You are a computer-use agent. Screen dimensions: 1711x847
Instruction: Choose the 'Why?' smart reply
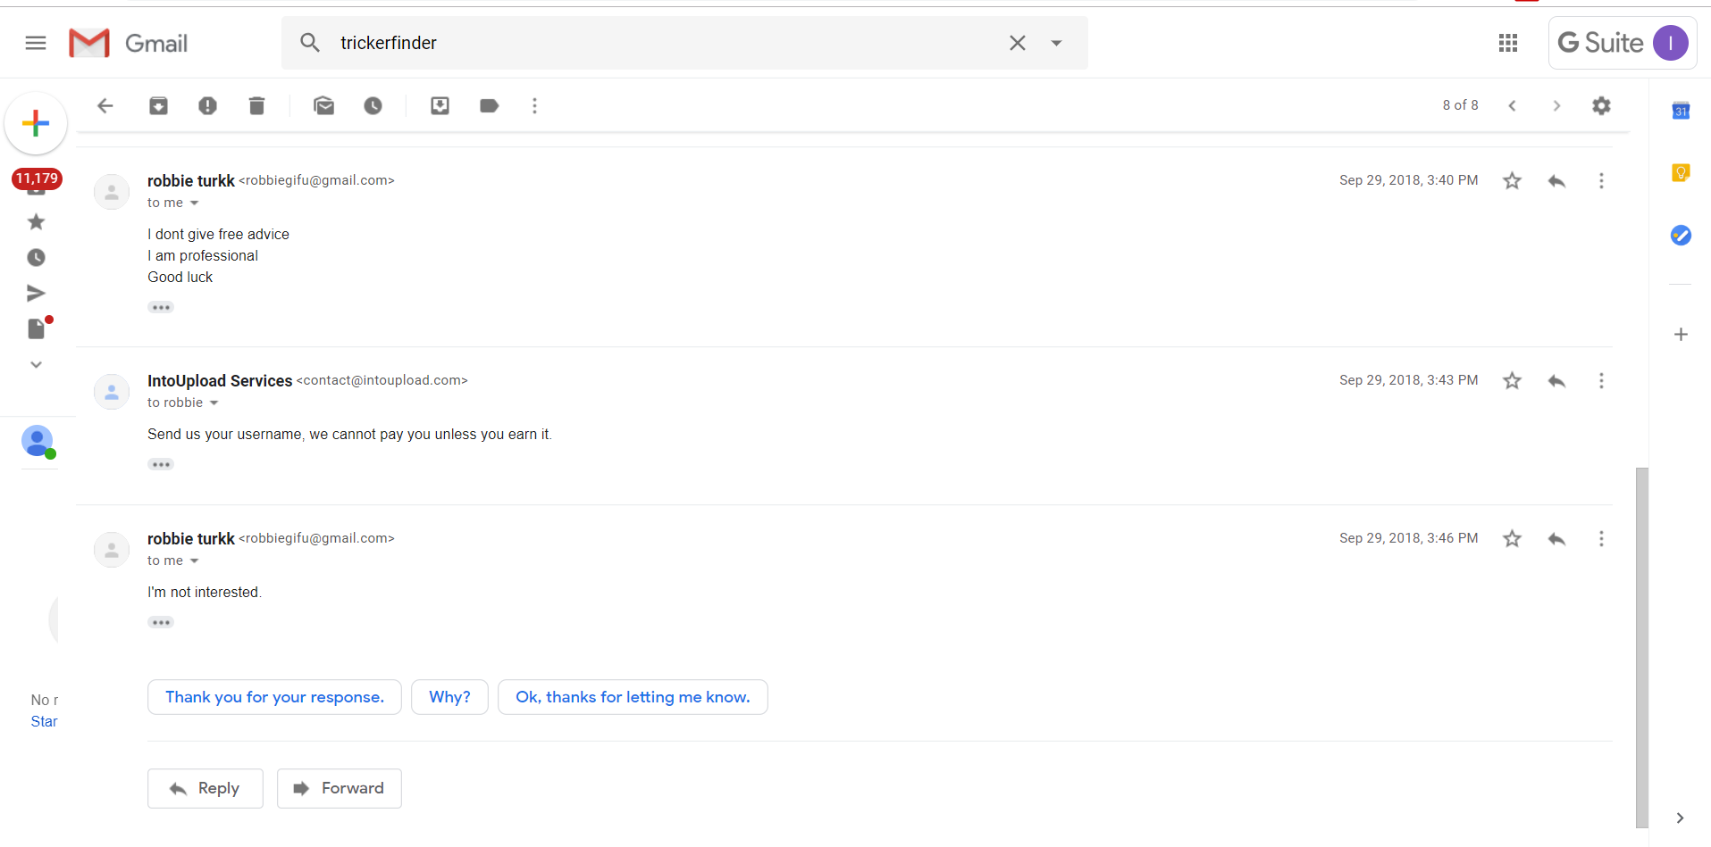point(449,697)
